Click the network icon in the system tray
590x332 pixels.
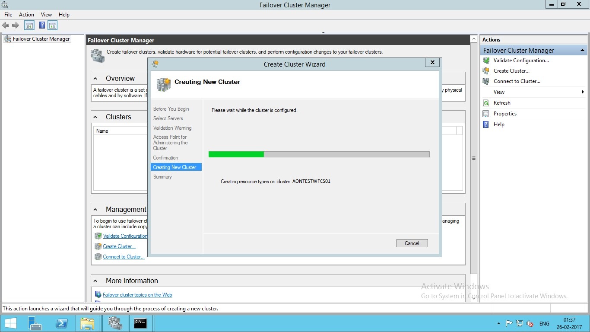point(520,323)
